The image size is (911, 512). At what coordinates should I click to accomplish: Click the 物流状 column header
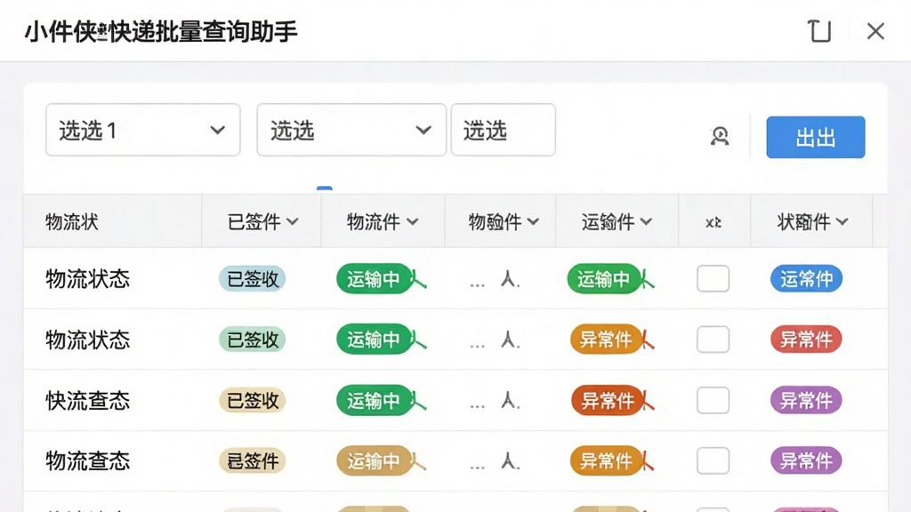coord(71,221)
